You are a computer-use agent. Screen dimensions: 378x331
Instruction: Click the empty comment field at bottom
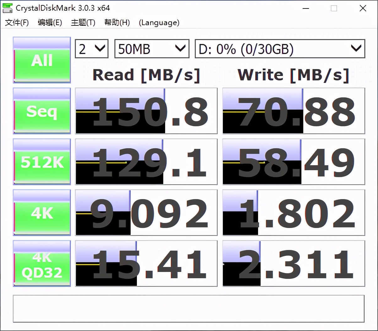[189, 309]
